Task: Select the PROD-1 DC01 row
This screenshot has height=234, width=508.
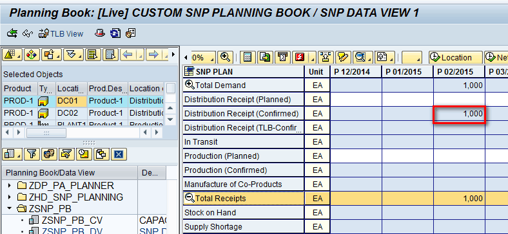Action: tap(83, 101)
